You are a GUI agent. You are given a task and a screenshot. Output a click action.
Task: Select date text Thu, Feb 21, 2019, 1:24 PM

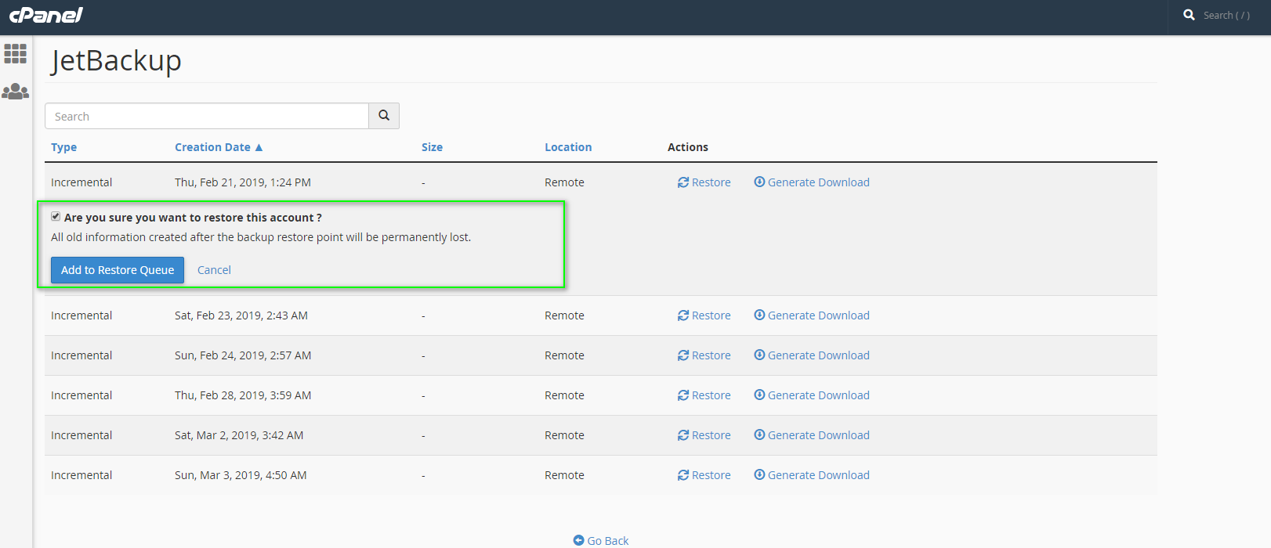[x=243, y=182]
